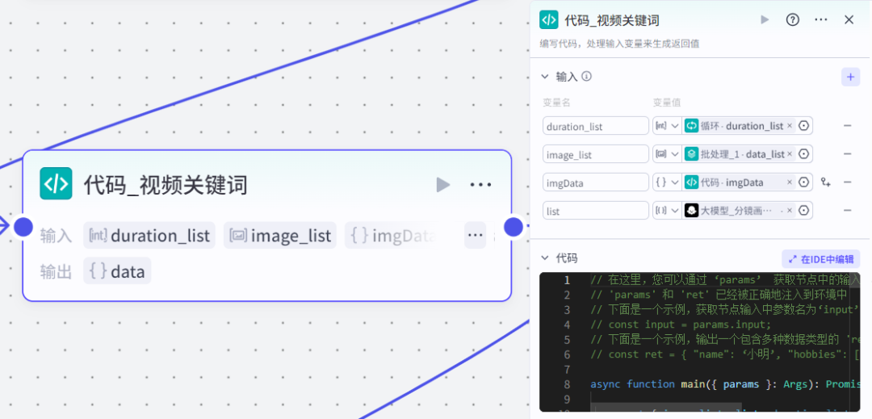Screen dimensions: 872x419
Task: Open the type dropdown for the list variable
Action: [668, 211]
